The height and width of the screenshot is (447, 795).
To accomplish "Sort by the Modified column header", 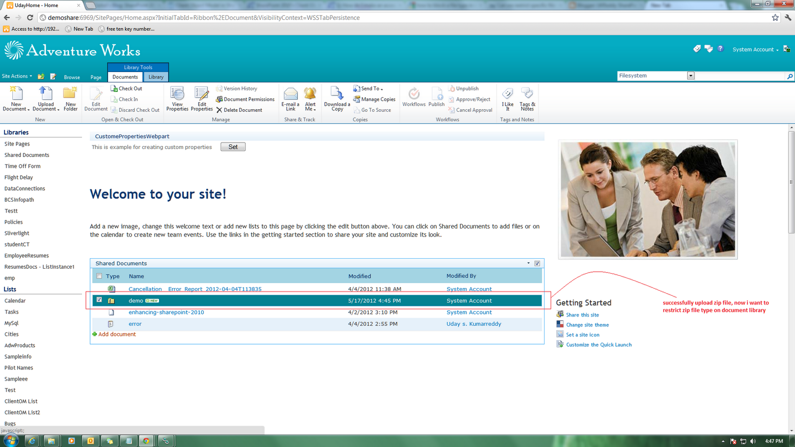I will pos(360,276).
